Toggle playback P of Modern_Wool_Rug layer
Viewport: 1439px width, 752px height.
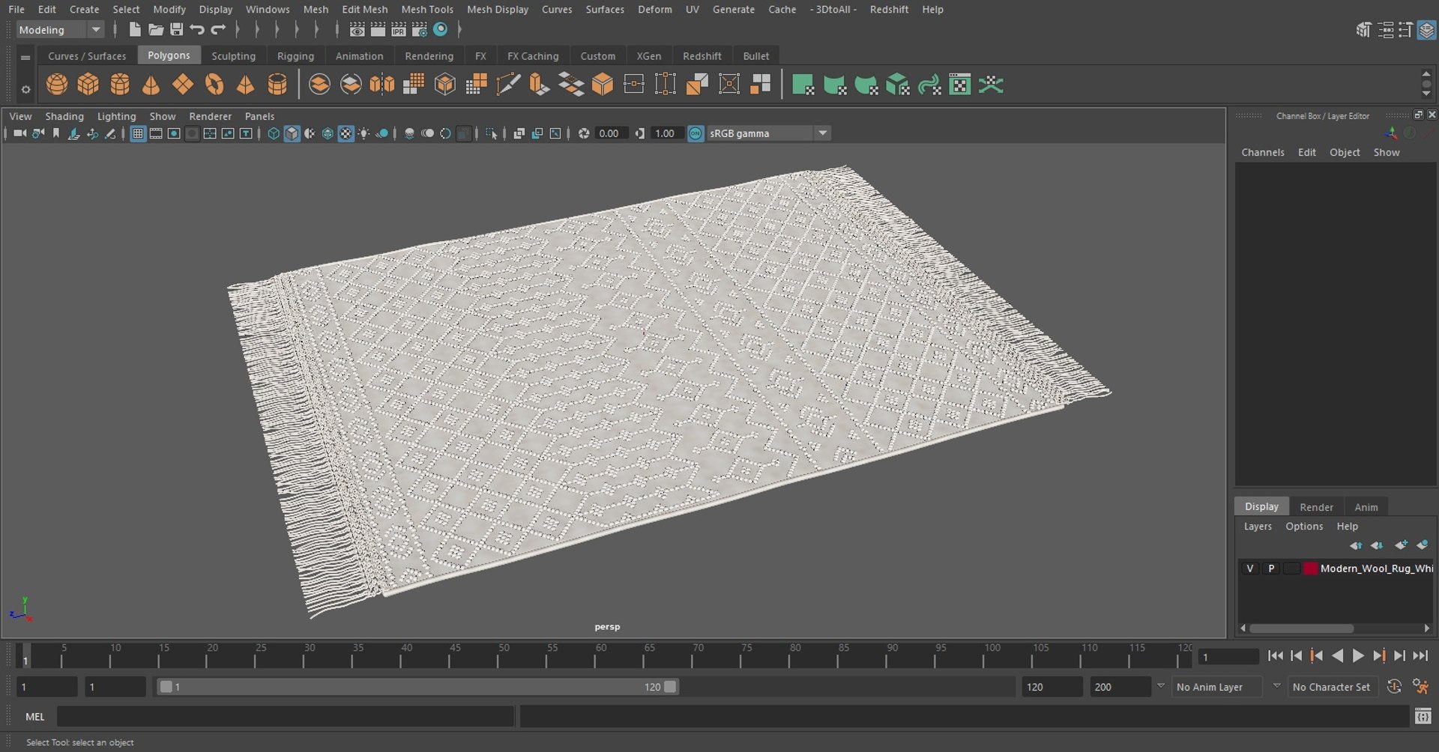pos(1271,568)
